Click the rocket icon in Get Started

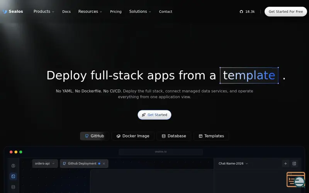coord(144,115)
